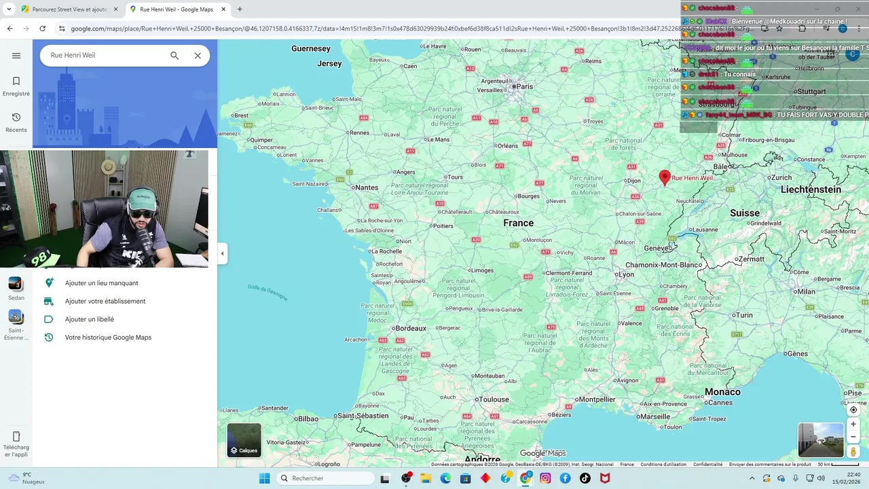The image size is (869, 489).
Task: Click the Nantes label on the map
Action: (366, 187)
